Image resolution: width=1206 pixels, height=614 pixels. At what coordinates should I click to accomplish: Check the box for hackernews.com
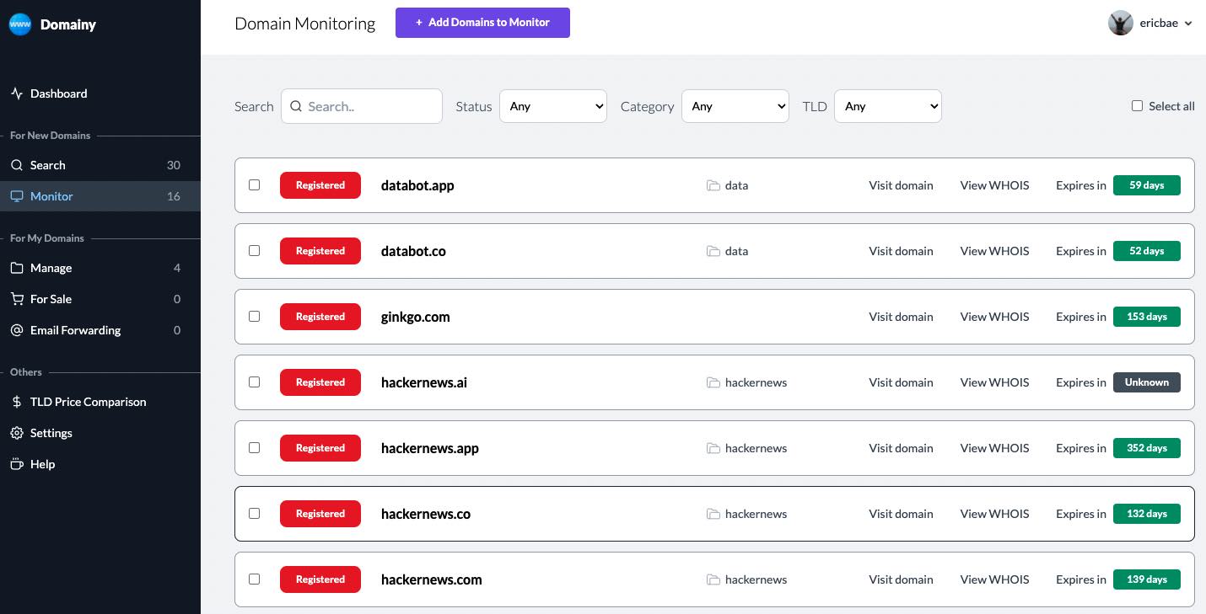[254, 579]
